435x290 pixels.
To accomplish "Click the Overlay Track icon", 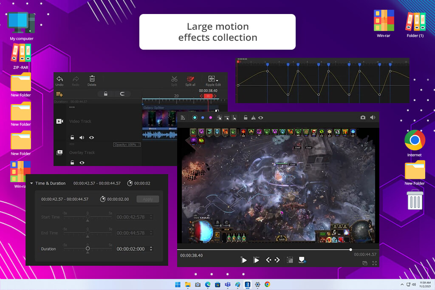I will point(59,152).
